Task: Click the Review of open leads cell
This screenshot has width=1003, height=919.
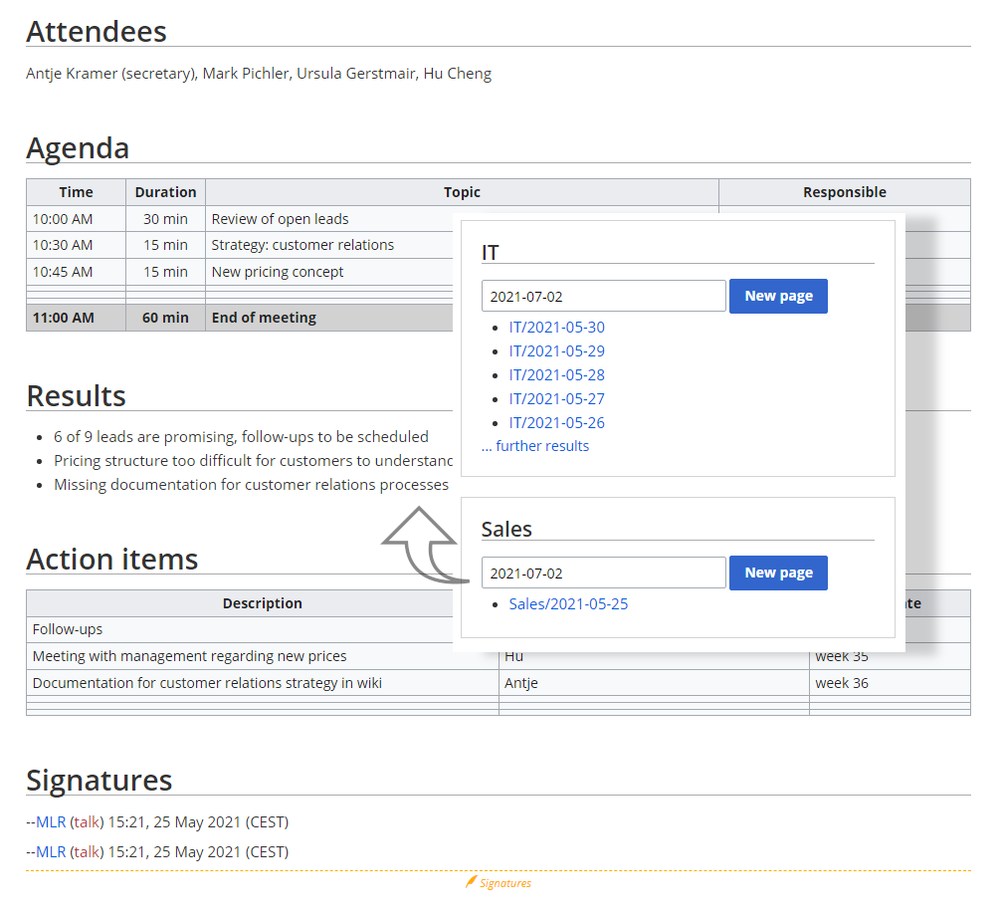Action: 329,219
